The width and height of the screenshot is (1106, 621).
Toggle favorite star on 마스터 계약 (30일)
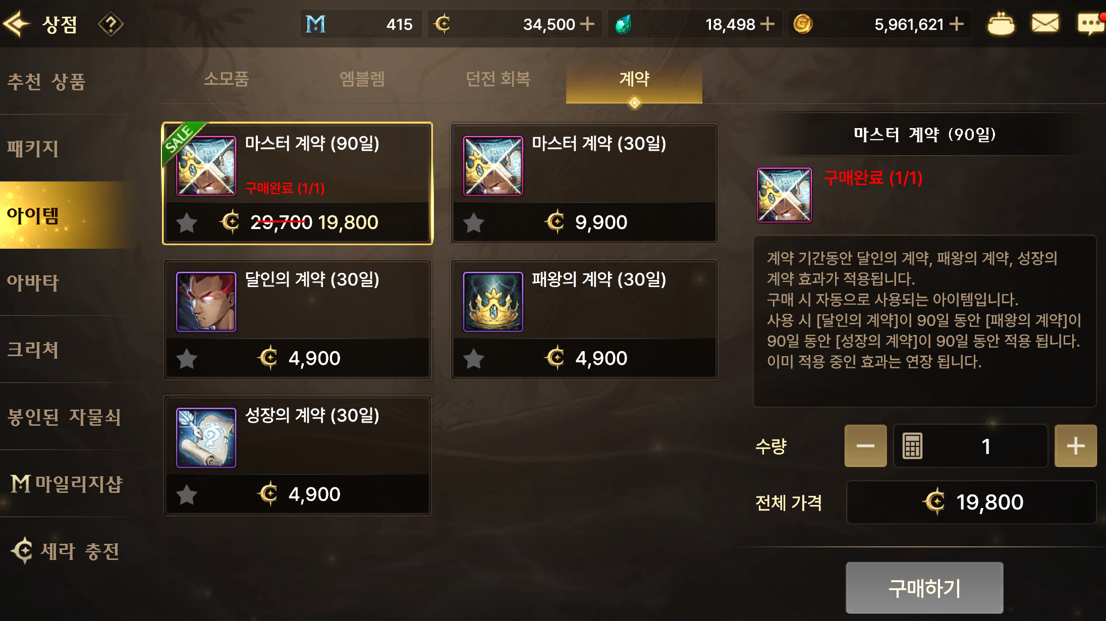[474, 222]
